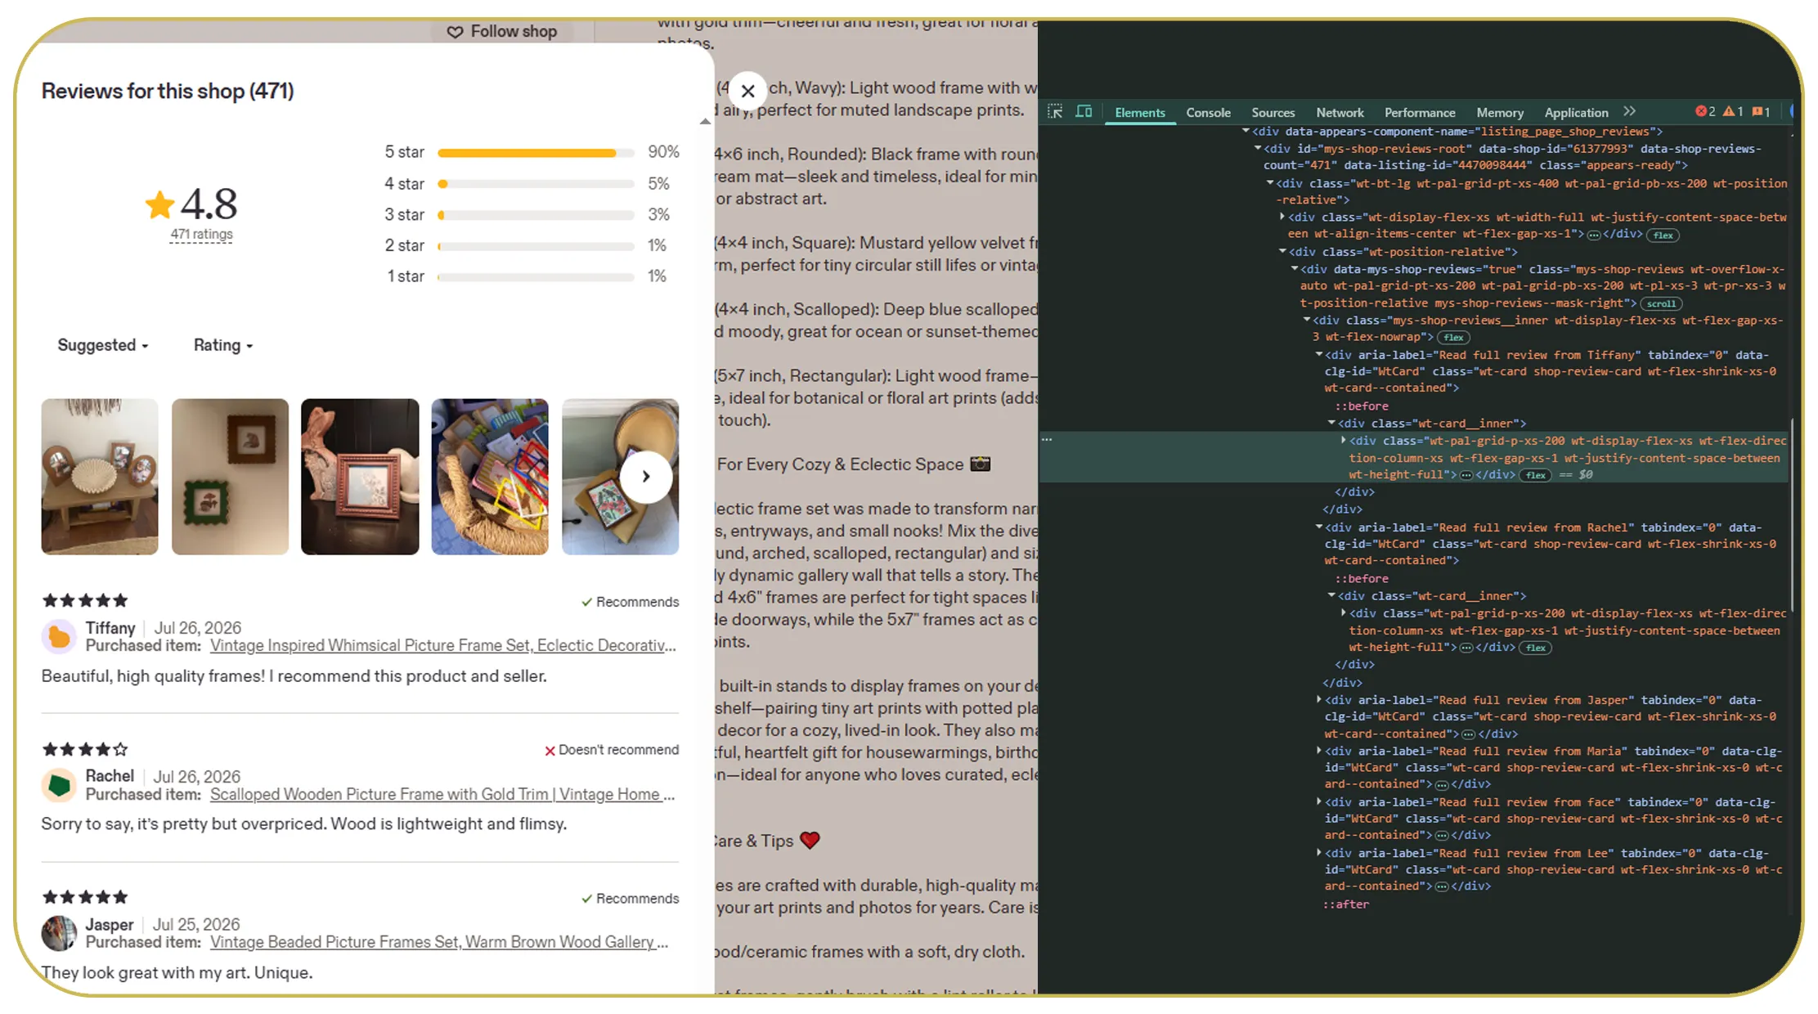Activate DevTools inspect element picker

click(1055, 112)
